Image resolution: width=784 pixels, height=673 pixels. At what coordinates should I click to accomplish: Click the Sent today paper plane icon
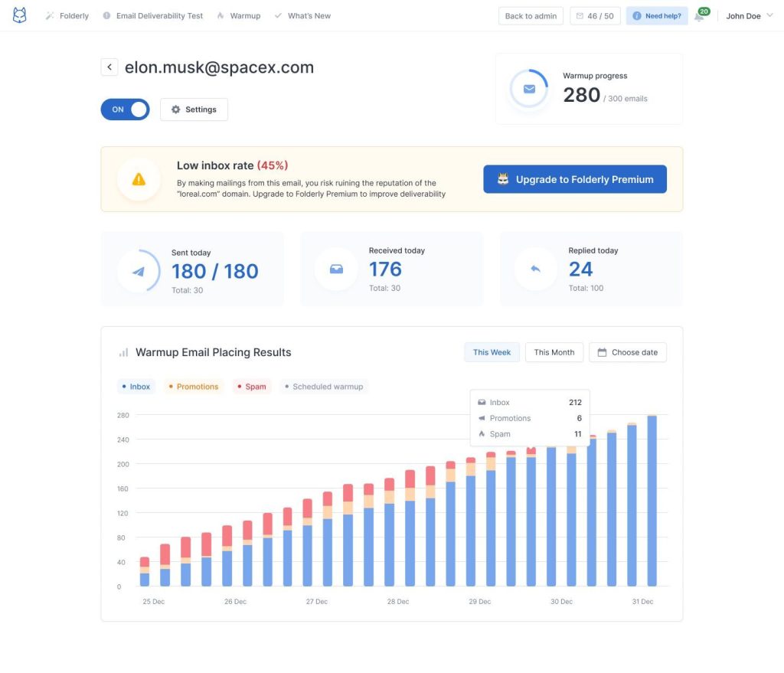[x=139, y=271]
